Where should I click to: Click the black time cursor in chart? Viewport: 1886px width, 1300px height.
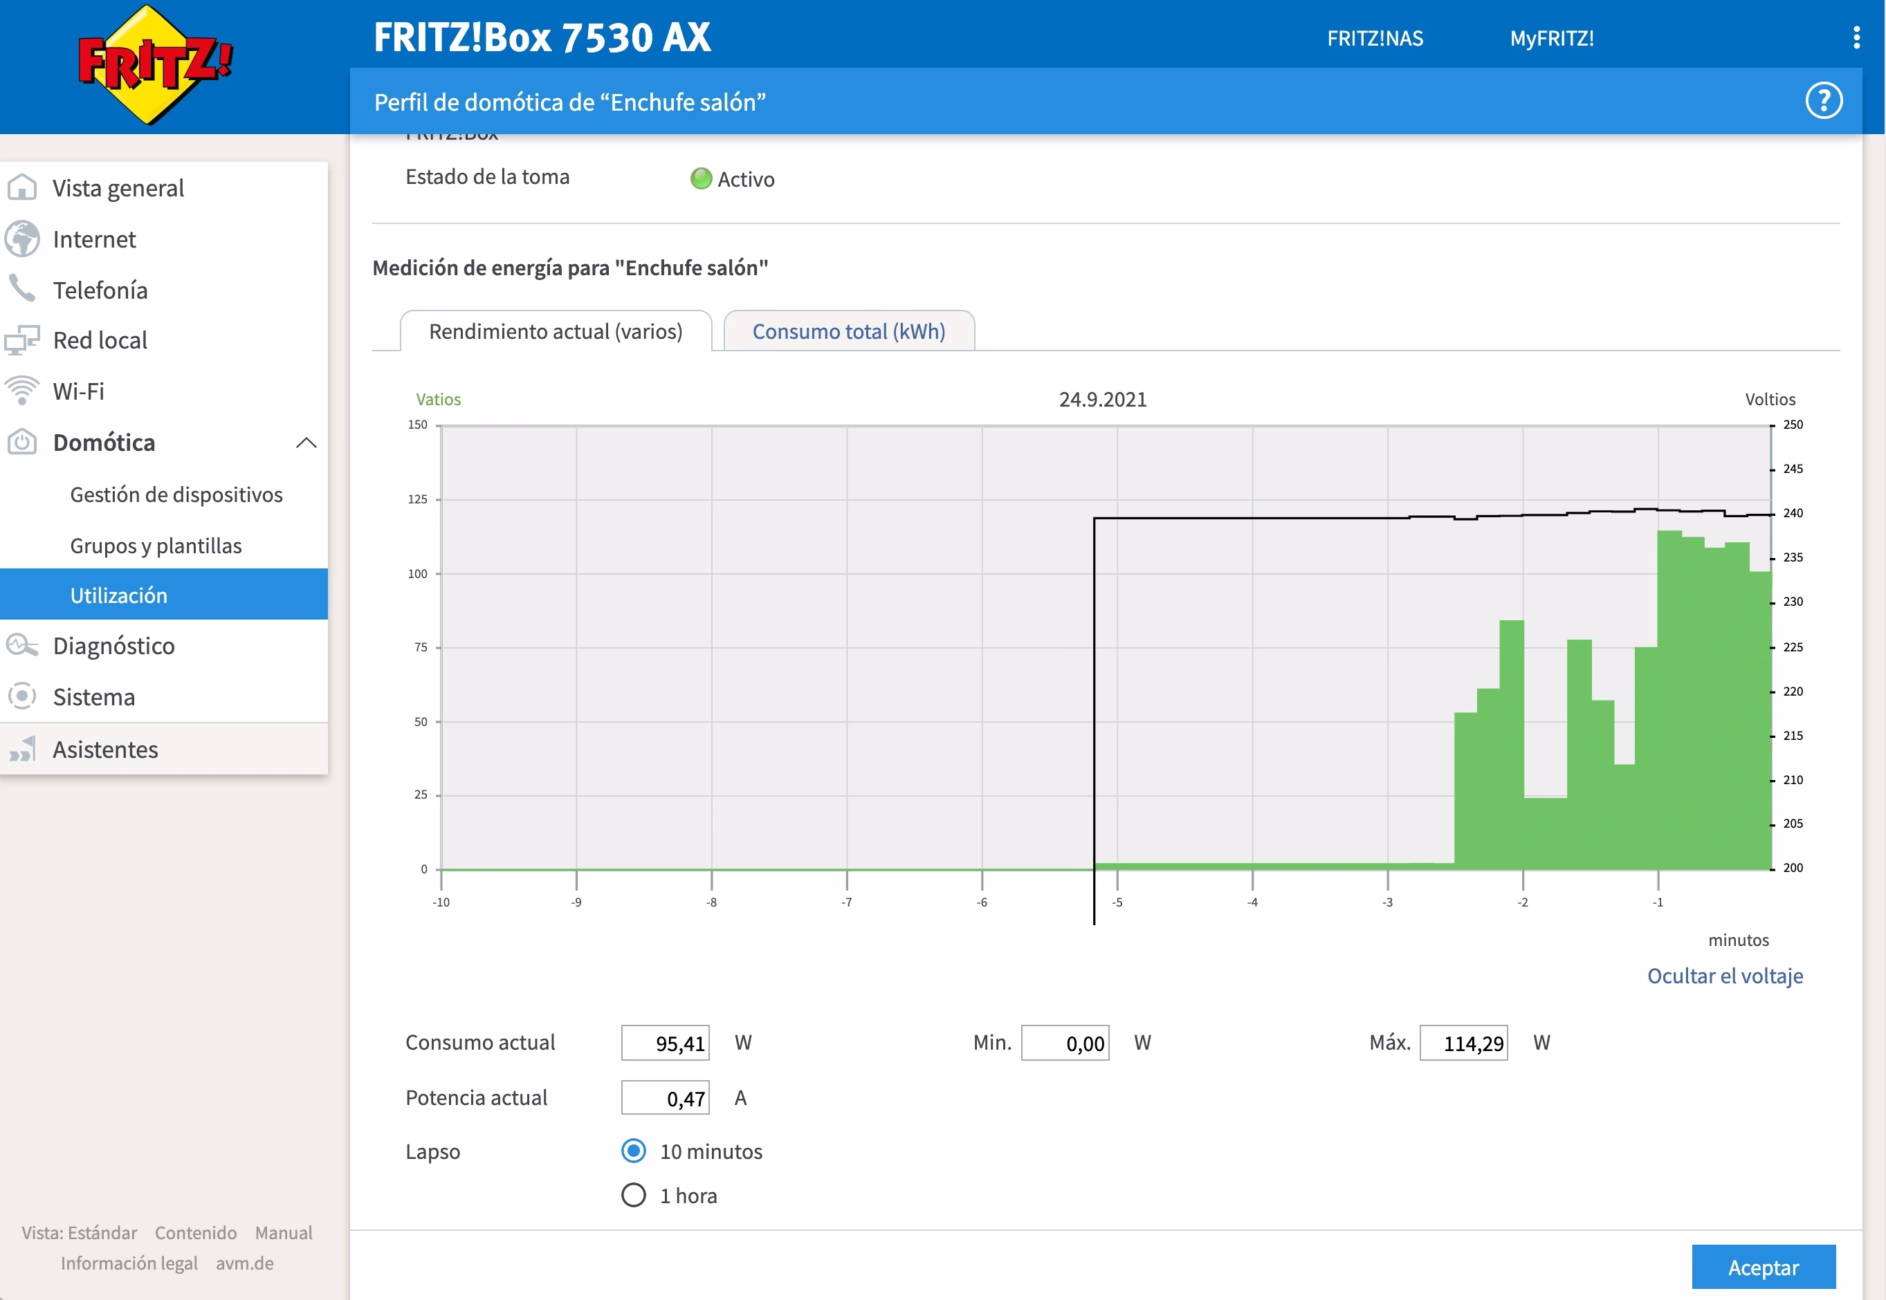pos(1094,721)
